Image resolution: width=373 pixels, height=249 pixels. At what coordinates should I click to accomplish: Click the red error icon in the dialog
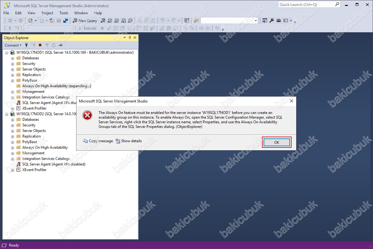coord(87,116)
